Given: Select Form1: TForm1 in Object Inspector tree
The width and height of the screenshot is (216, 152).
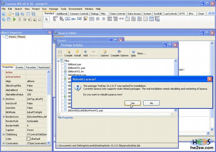Looking at the screenshot, I should 17,37.
